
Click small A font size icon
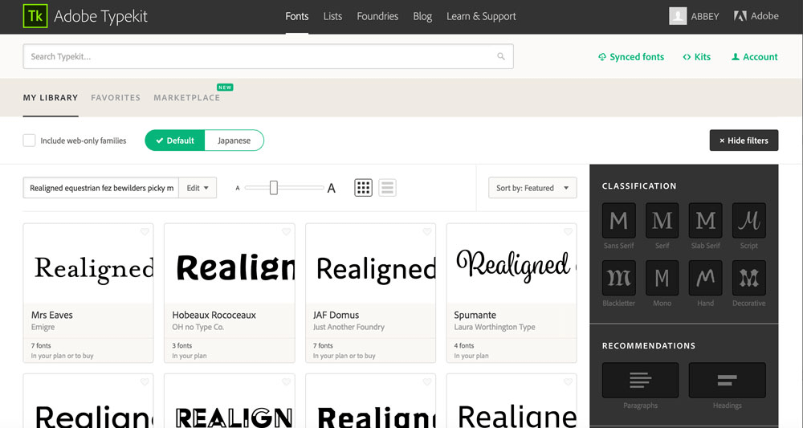click(238, 189)
